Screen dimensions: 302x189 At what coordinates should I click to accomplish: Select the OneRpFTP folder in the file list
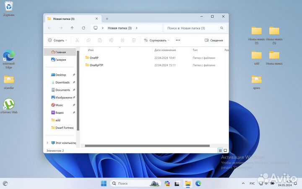tap(97, 65)
